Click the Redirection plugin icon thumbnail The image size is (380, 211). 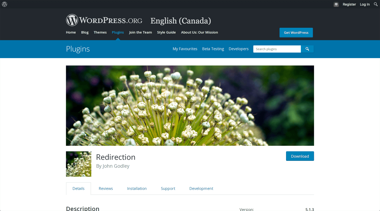pos(79,164)
